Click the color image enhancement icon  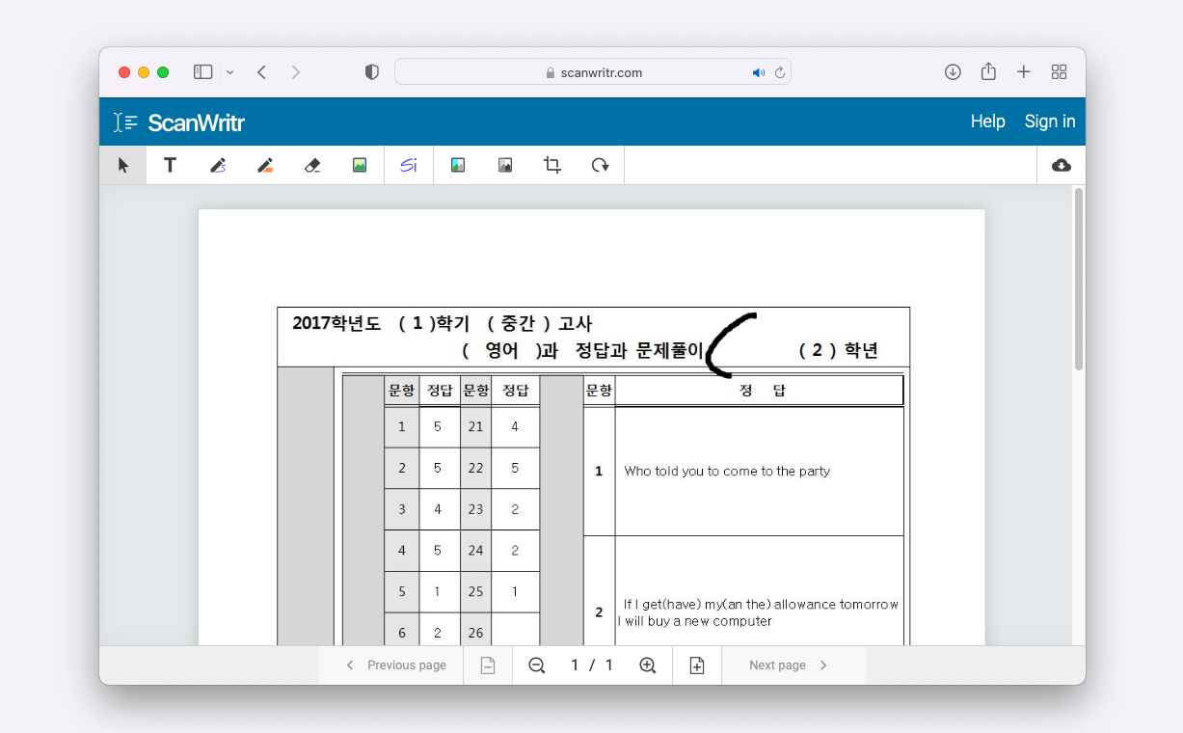(458, 165)
